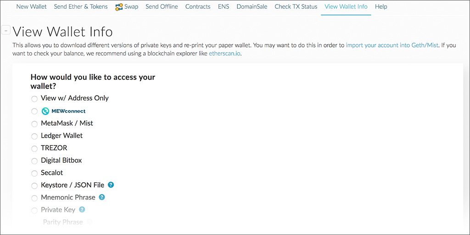The width and height of the screenshot is (470, 235).
Task: Follow the import your account into Geth/Mist link
Action: coord(392,45)
